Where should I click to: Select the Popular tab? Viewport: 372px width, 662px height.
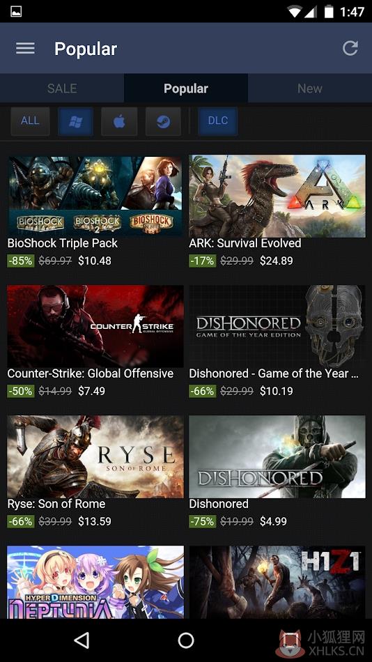(186, 88)
